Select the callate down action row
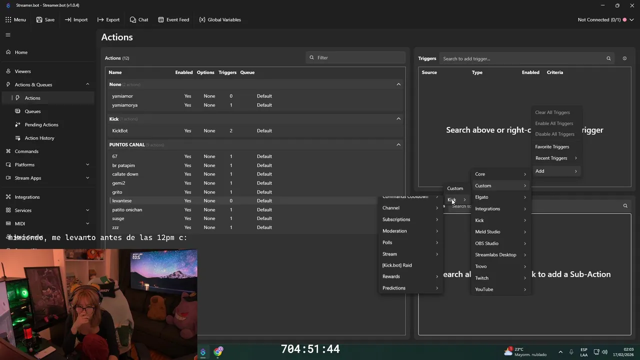The width and height of the screenshot is (640, 360). pyautogui.click(x=255, y=174)
